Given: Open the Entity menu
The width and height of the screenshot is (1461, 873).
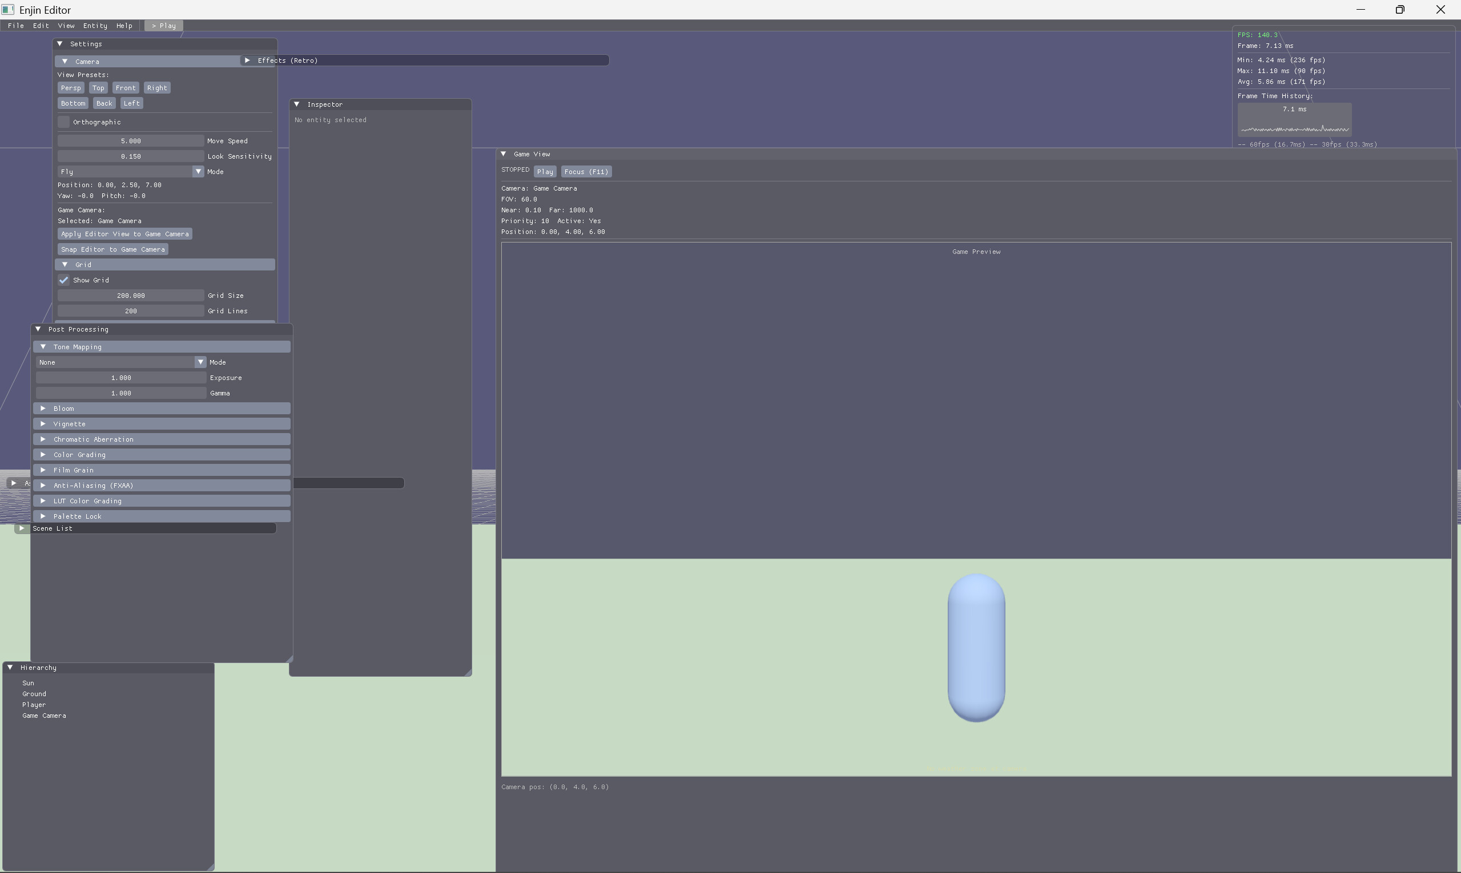Looking at the screenshot, I should click(95, 25).
